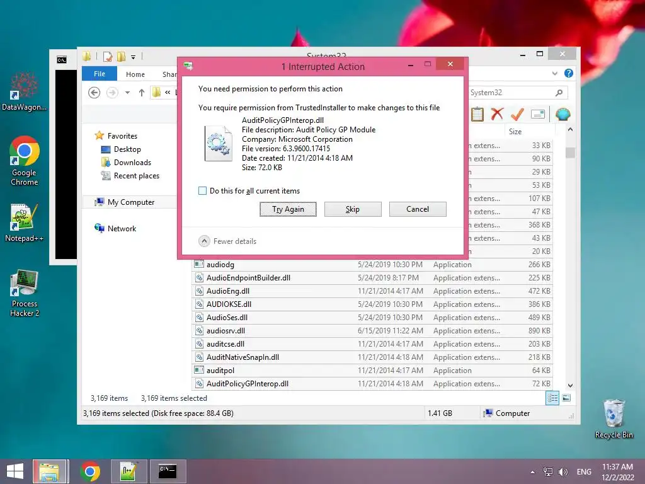Open Customize Quick Access Toolbar dropdown
645x484 pixels.
click(x=134, y=57)
